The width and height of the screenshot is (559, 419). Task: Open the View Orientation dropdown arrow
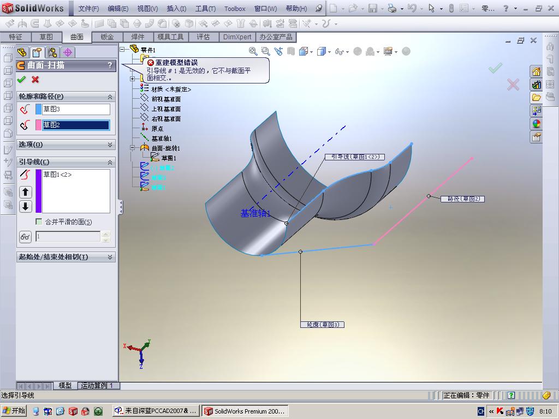point(311,52)
